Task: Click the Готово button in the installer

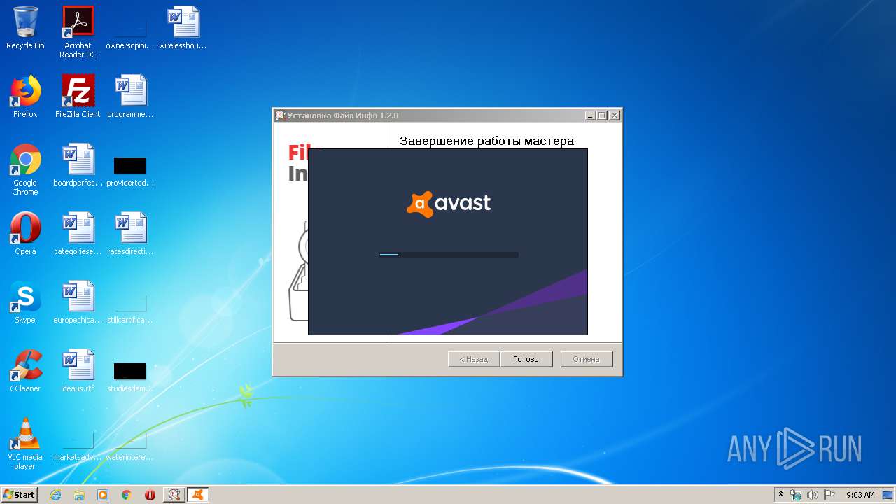Action: [526, 359]
